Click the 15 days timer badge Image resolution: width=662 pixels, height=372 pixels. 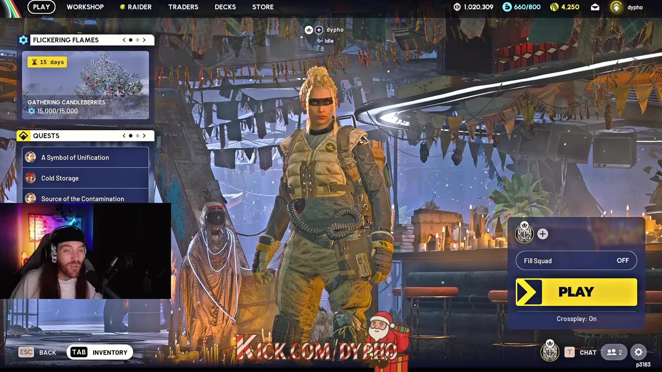(x=47, y=62)
